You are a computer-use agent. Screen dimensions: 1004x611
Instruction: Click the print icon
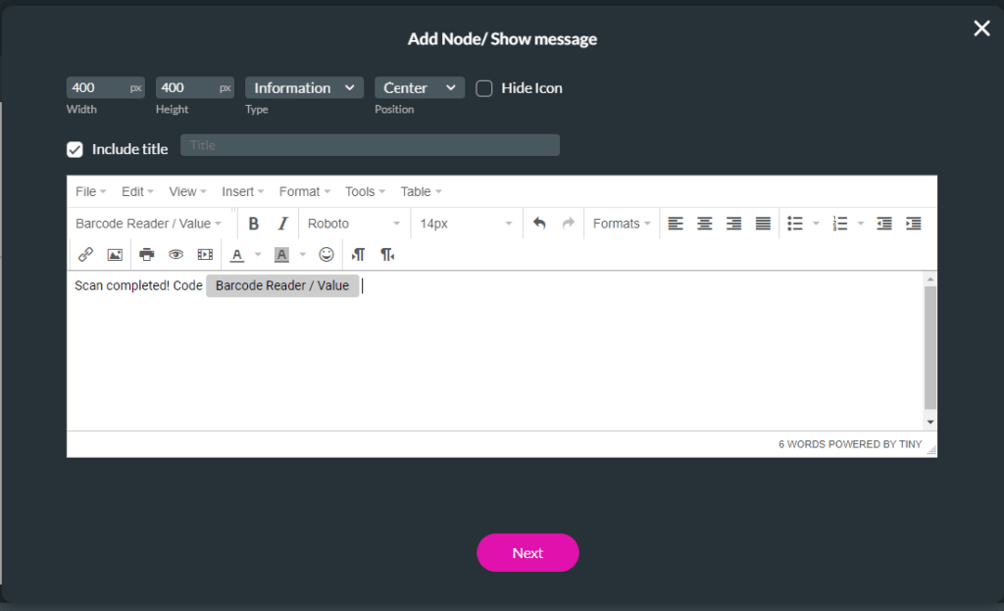pos(146,255)
